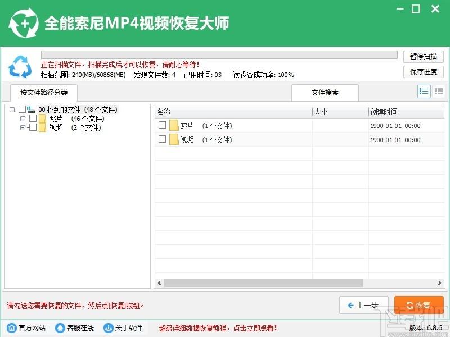This screenshot has height=337, width=450.
Task: Click the 关于软件 info icon
Action: 108,327
